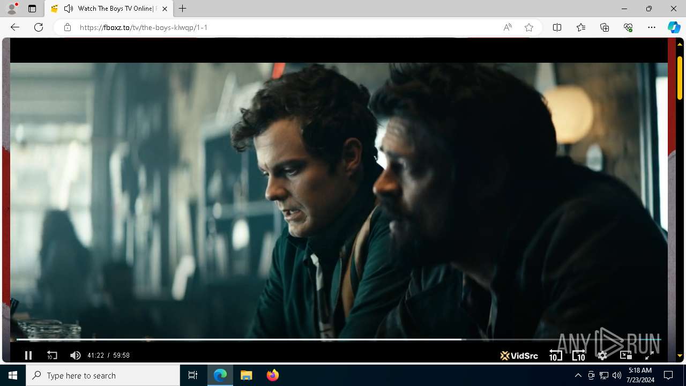
Task: Open the Copilot sidebar
Action: pos(674,27)
